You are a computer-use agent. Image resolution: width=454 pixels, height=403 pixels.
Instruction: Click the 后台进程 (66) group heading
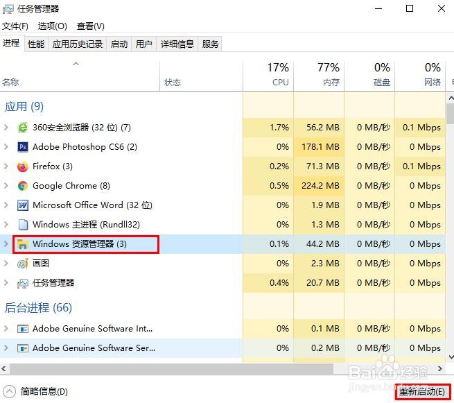[x=38, y=308]
